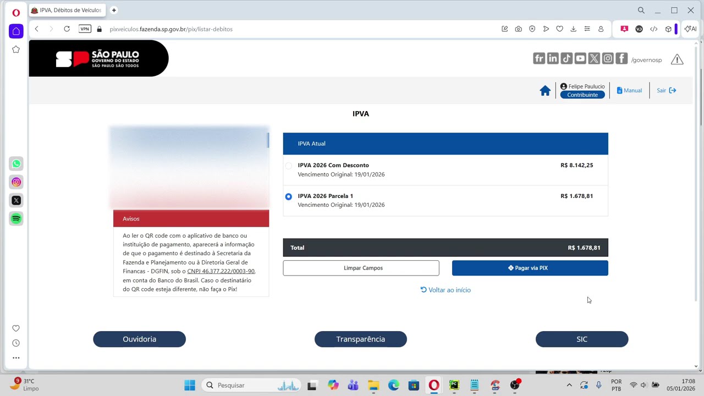Open the ad blocker shield icon
The height and width of the screenshot is (396, 704).
pos(532,29)
